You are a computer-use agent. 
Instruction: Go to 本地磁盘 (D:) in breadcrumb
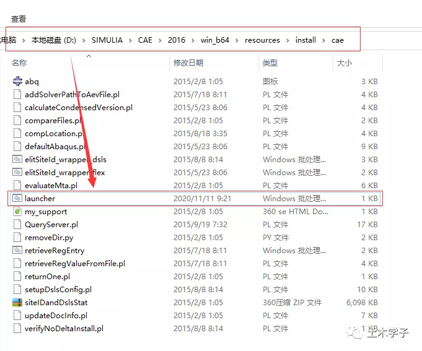pyautogui.click(x=53, y=40)
